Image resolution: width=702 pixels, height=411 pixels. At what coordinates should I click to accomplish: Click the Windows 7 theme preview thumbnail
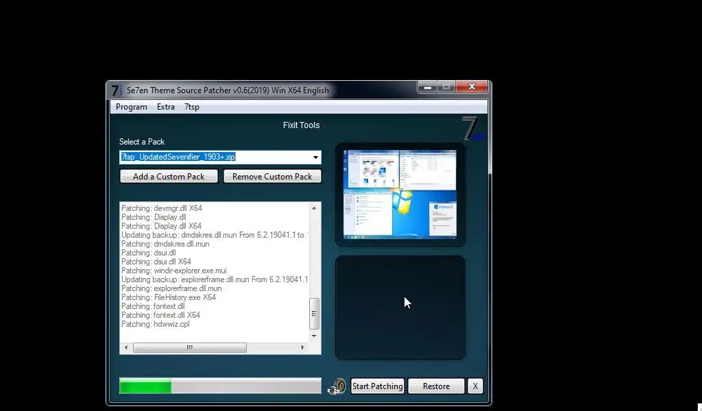[x=400, y=195]
